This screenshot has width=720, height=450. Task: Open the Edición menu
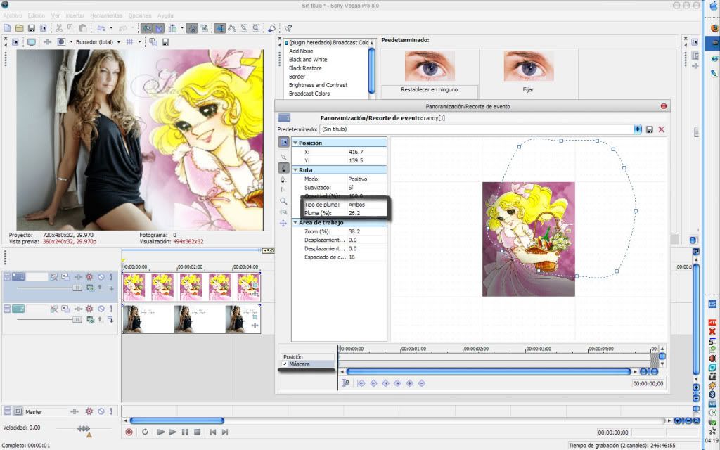pos(37,15)
